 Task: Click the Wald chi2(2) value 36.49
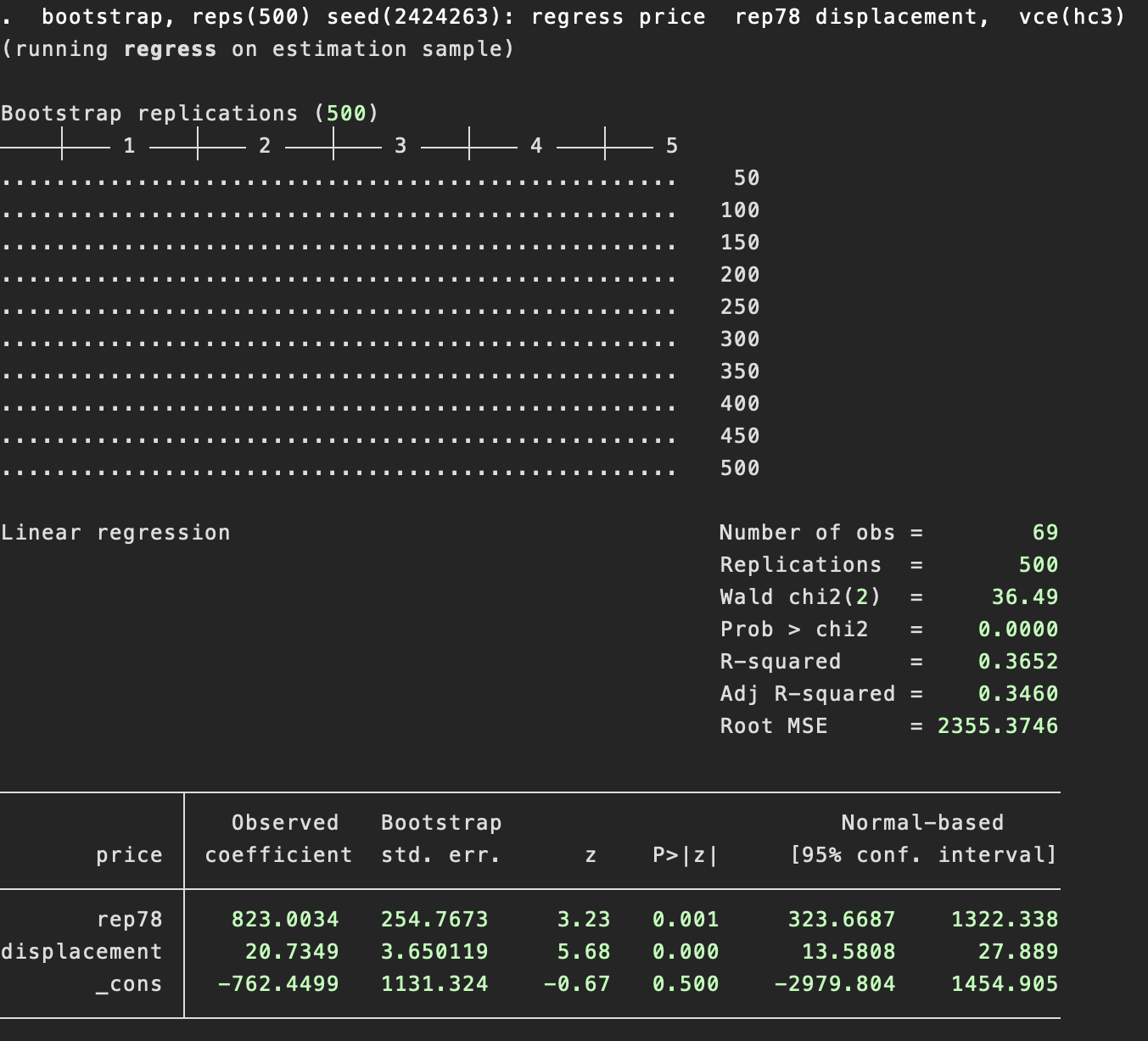(1025, 597)
